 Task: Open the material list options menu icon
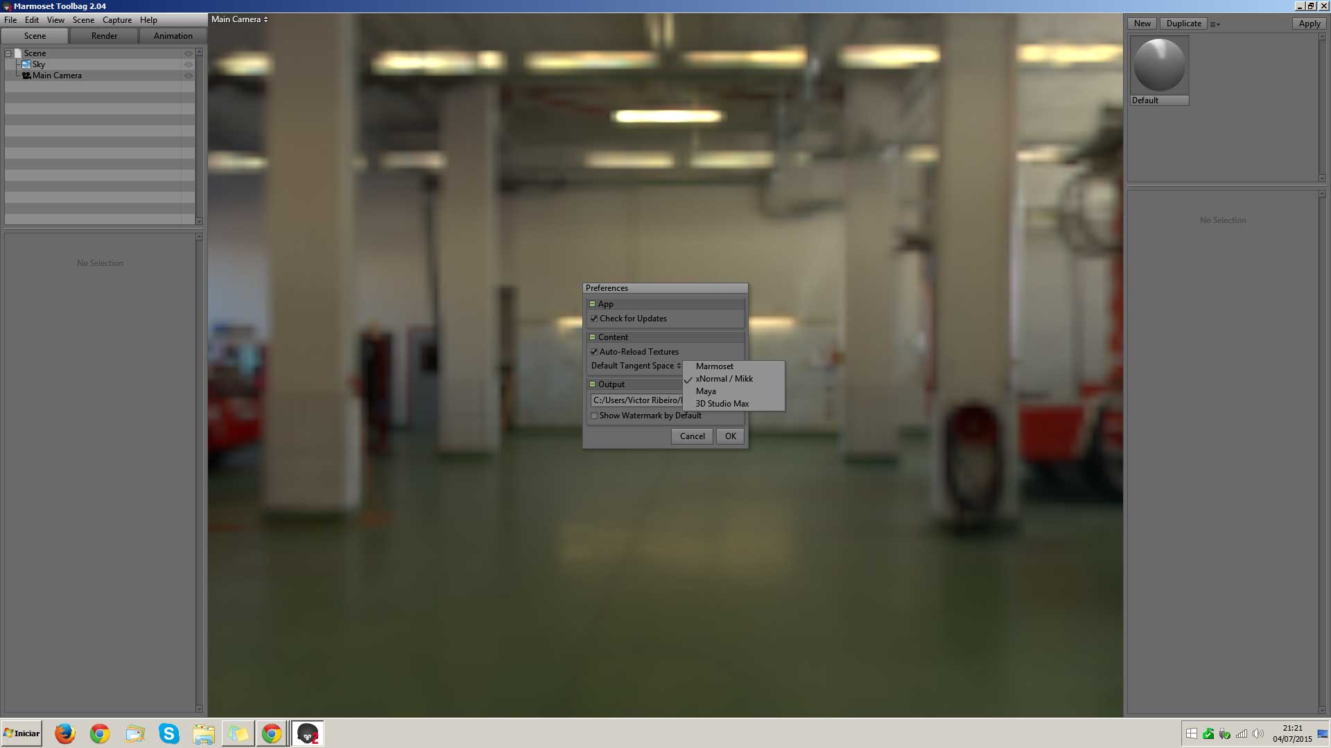tap(1215, 24)
